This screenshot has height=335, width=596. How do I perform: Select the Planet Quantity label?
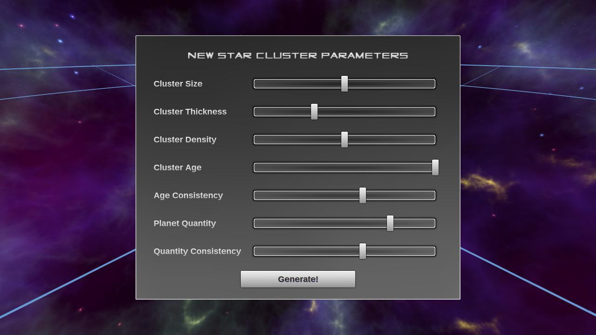(185, 223)
